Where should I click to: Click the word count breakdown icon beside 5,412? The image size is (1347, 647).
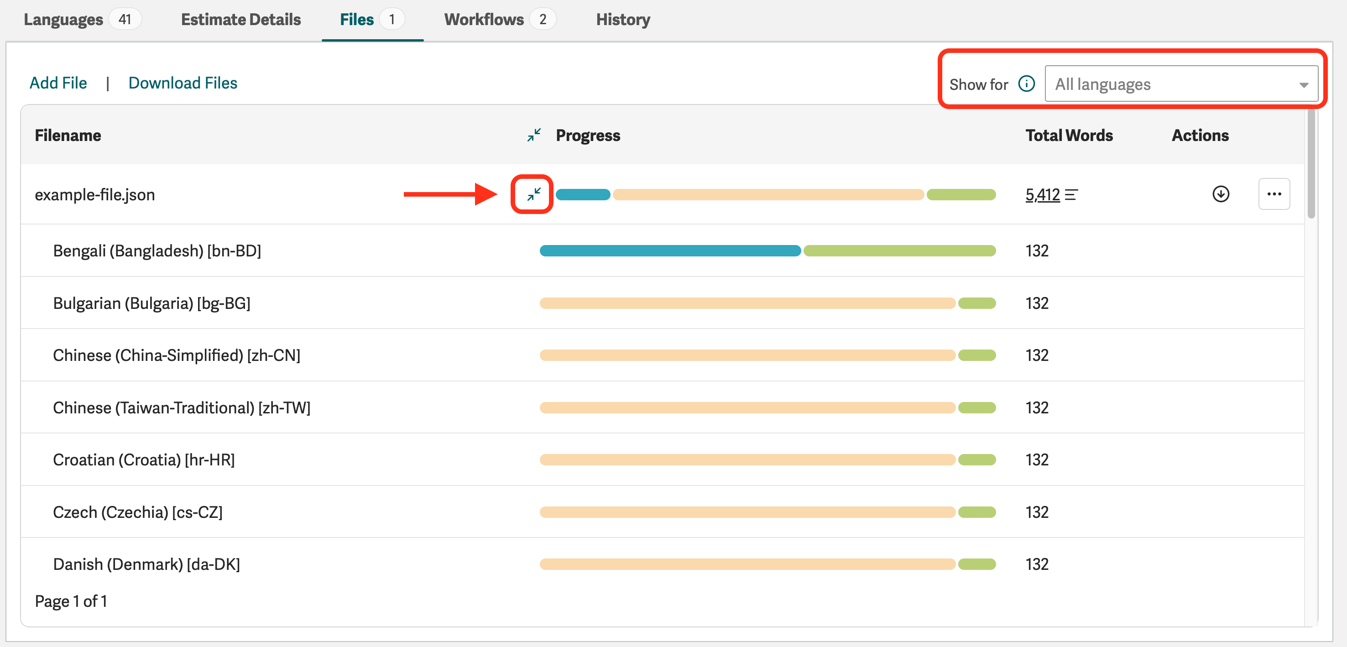(x=1071, y=195)
